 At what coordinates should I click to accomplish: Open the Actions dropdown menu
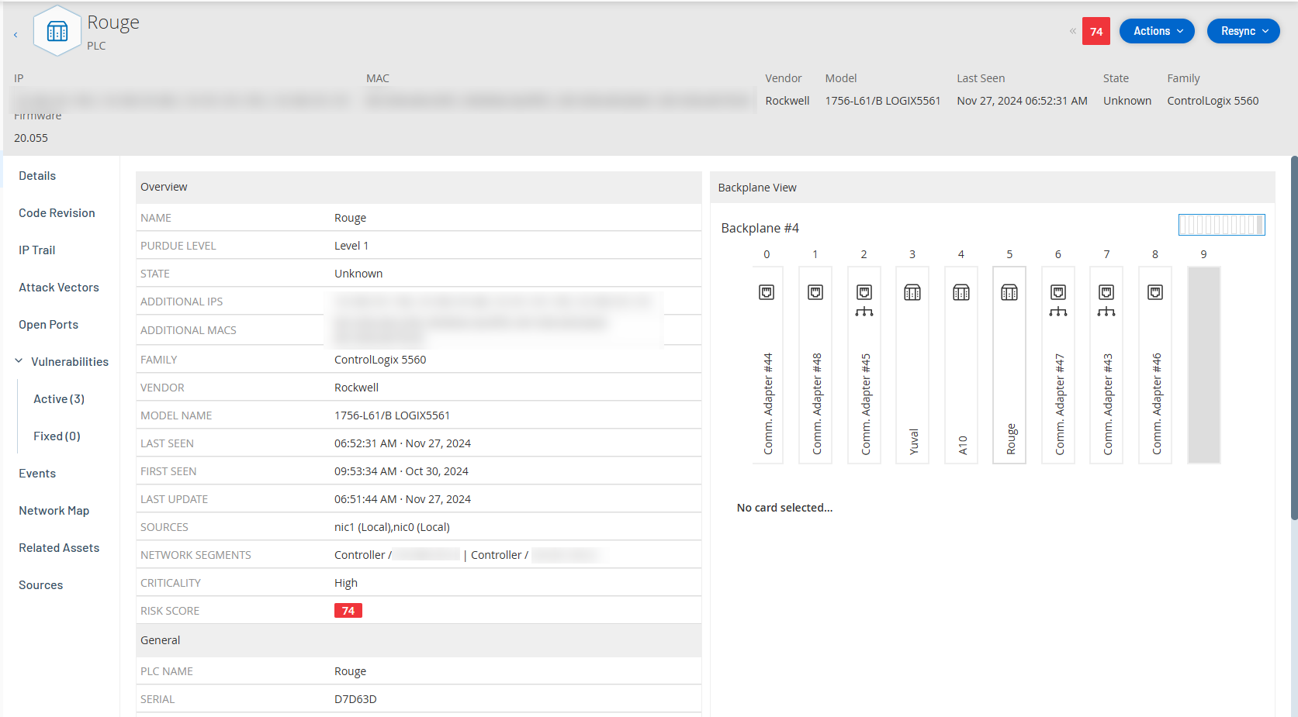point(1157,31)
